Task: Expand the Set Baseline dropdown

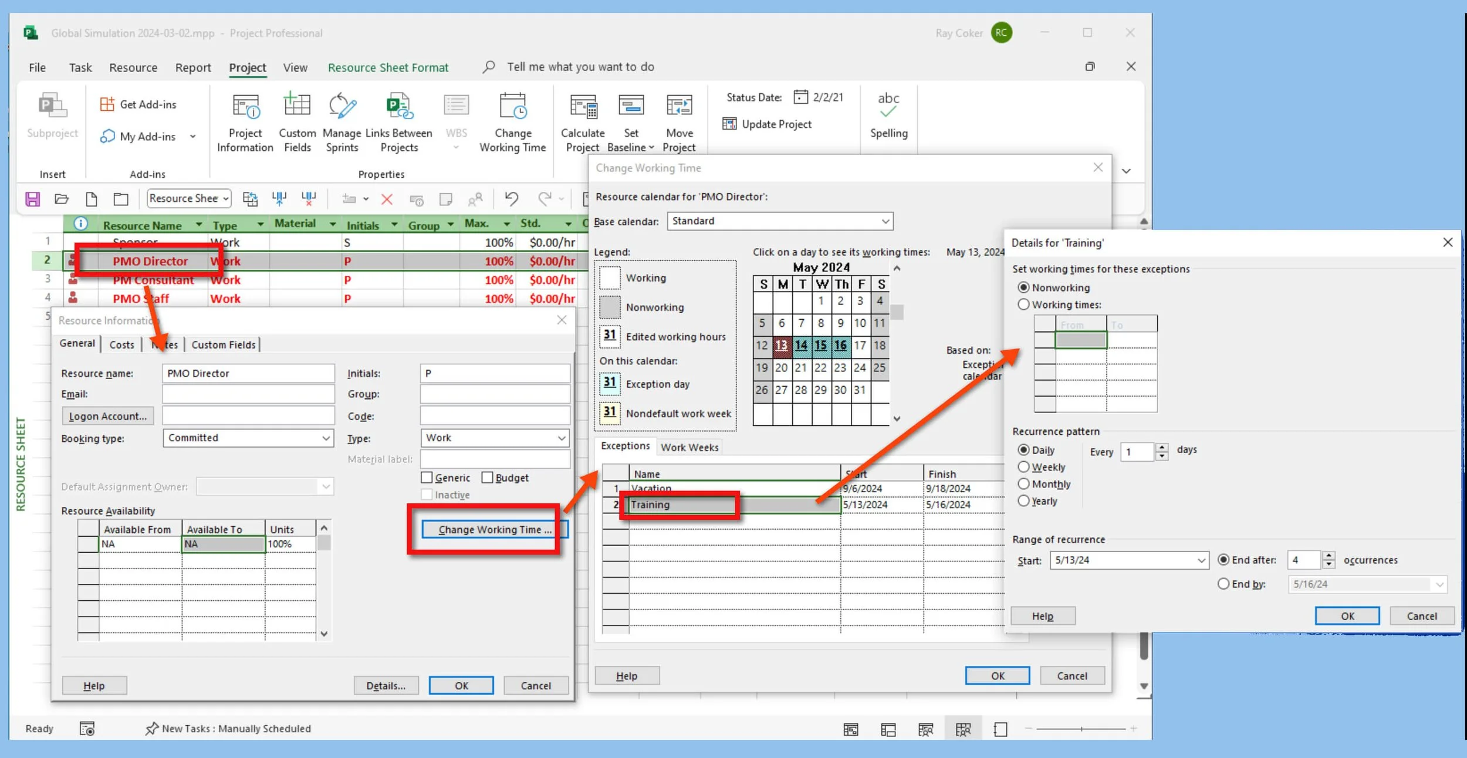Action: pos(651,148)
